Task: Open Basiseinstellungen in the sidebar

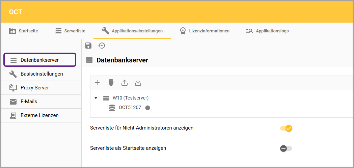Action: pos(42,74)
